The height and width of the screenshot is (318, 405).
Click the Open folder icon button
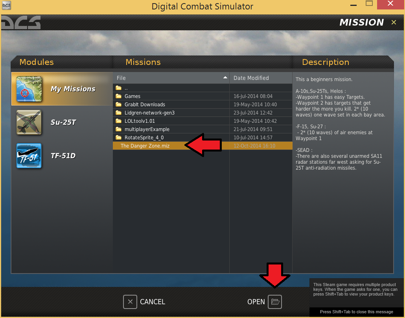click(x=275, y=302)
